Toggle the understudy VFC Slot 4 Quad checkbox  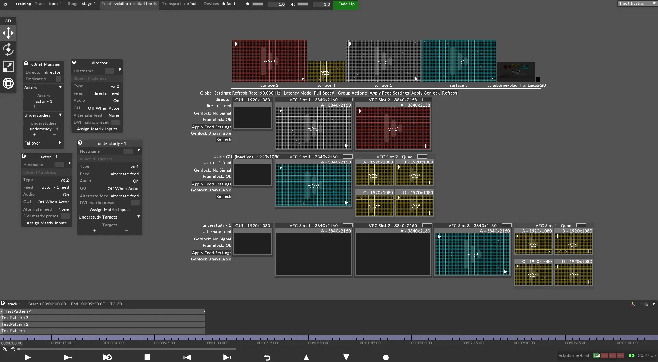pos(581,225)
